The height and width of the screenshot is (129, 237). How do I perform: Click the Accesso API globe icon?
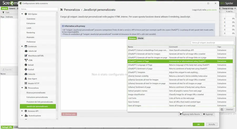(26, 111)
